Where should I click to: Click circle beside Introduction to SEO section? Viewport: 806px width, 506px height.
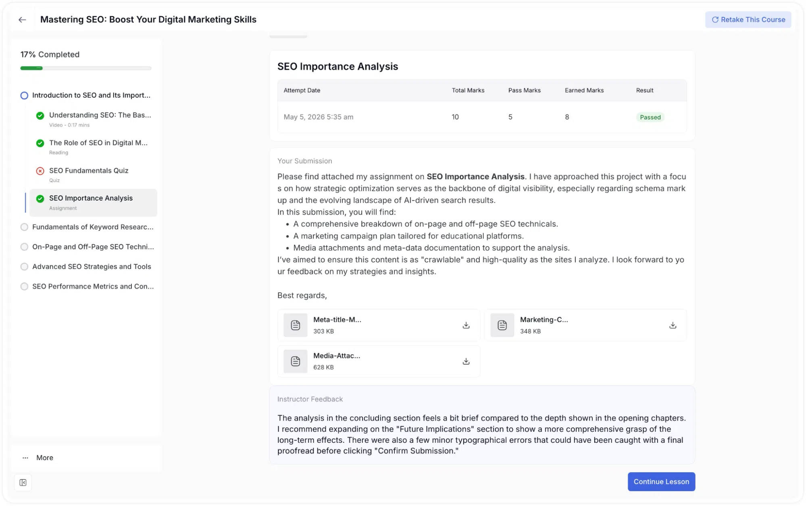24,95
